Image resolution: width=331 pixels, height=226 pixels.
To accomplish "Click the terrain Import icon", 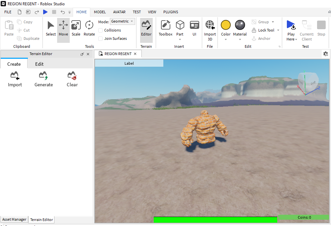I will (15, 76).
